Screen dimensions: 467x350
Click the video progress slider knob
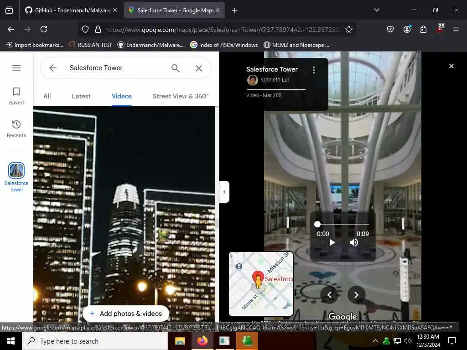coord(317,224)
